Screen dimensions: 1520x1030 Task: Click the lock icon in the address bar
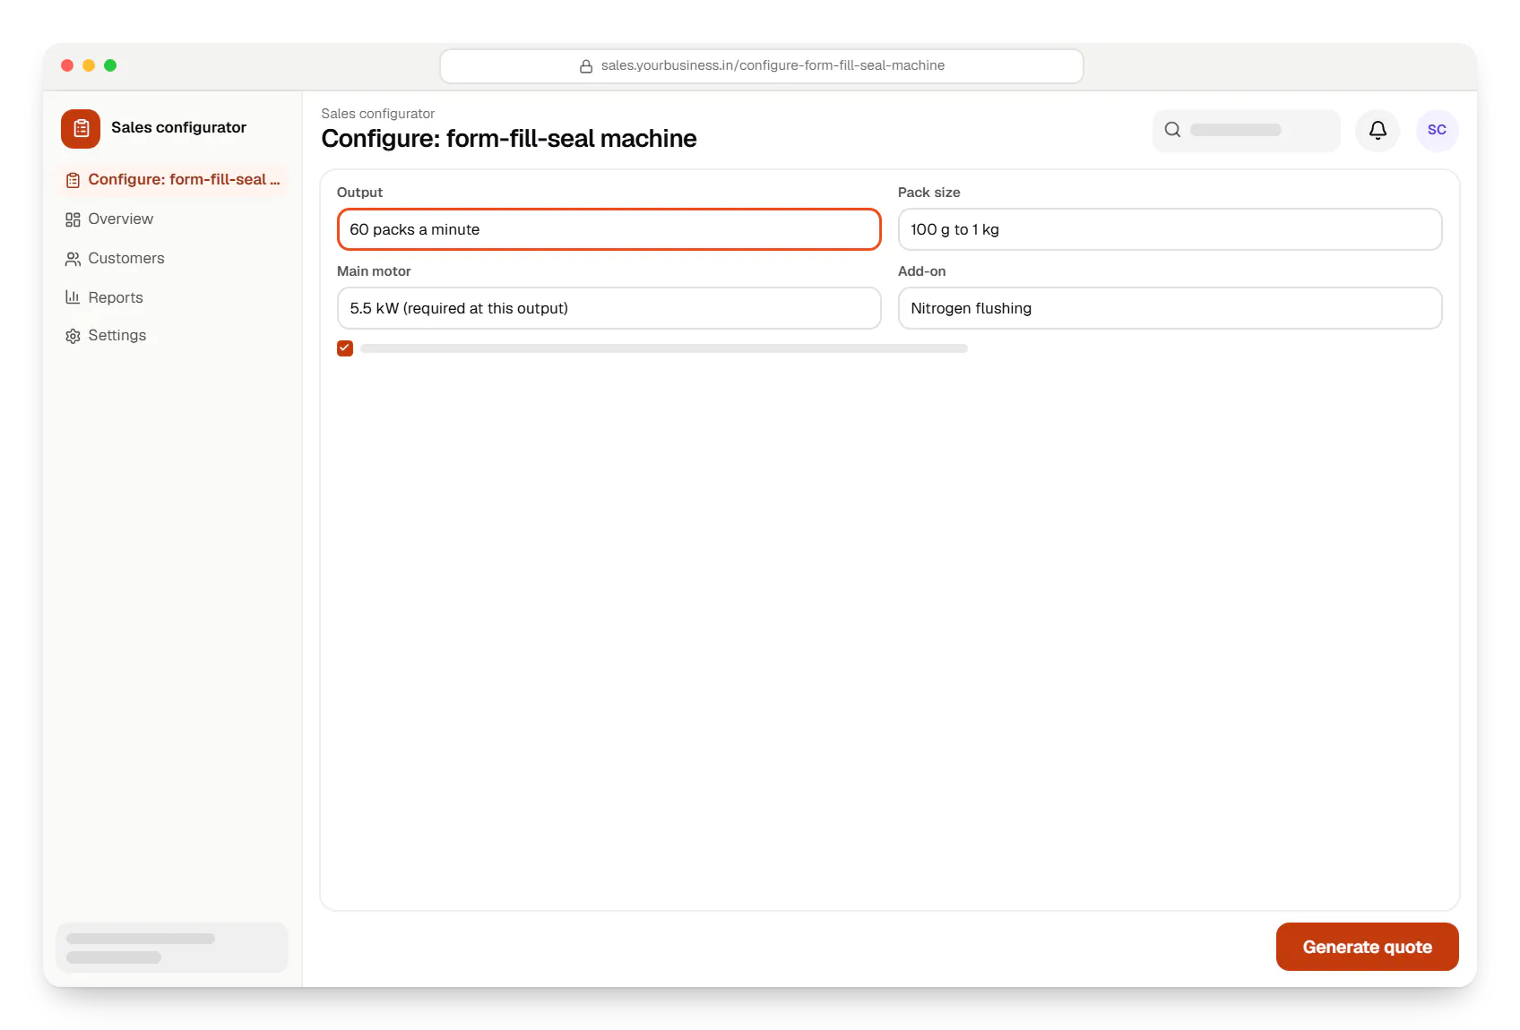(586, 66)
